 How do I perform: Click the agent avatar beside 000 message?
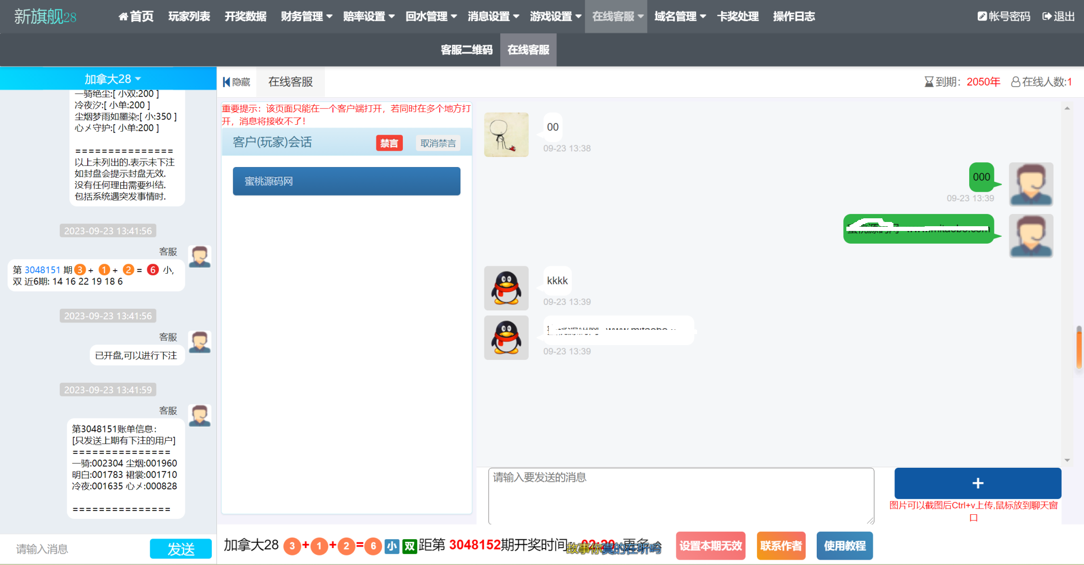point(1031,184)
